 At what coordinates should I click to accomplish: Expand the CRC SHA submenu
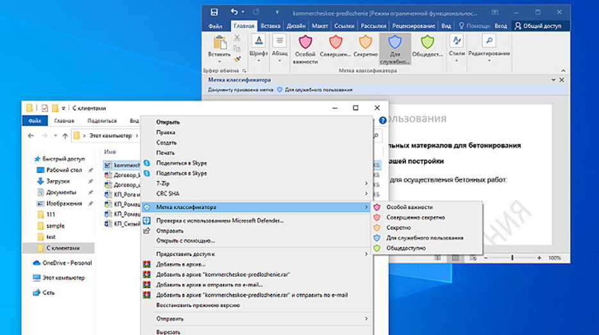pyautogui.click(x=257, y=194)
